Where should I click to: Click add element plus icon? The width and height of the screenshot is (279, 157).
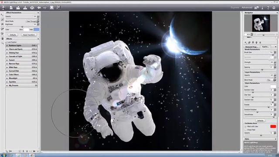tap(246, 42)
